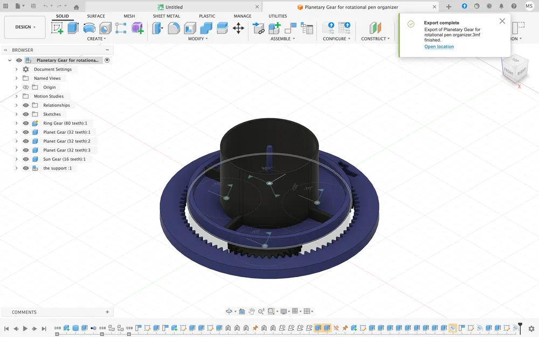Select the Pan hand tool
This screenshot has width=539, height=337.
pos(252,311)
